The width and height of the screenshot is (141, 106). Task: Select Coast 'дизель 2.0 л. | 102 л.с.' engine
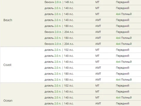[59, 50]
